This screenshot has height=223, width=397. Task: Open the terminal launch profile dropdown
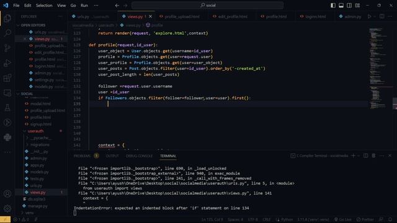[x=359, y=155]
